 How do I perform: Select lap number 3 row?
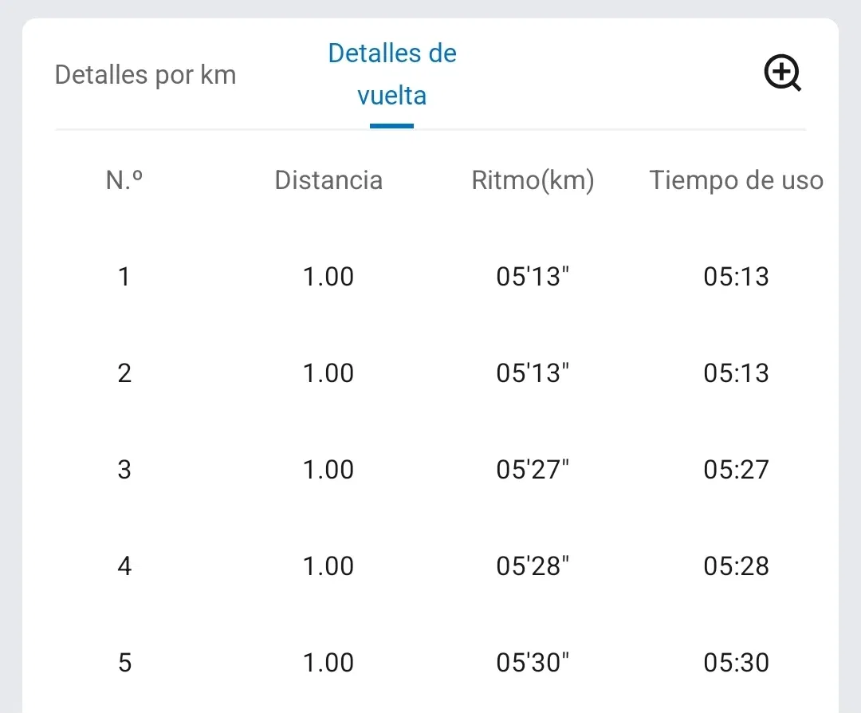pos(124,470)
